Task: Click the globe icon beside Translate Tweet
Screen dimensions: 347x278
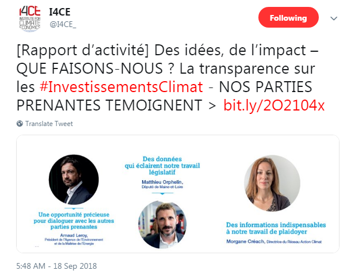Action: tap(20, 124)
